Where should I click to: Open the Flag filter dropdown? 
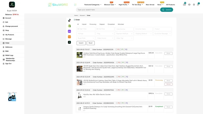pyautogui.click(x=105, y=34)
